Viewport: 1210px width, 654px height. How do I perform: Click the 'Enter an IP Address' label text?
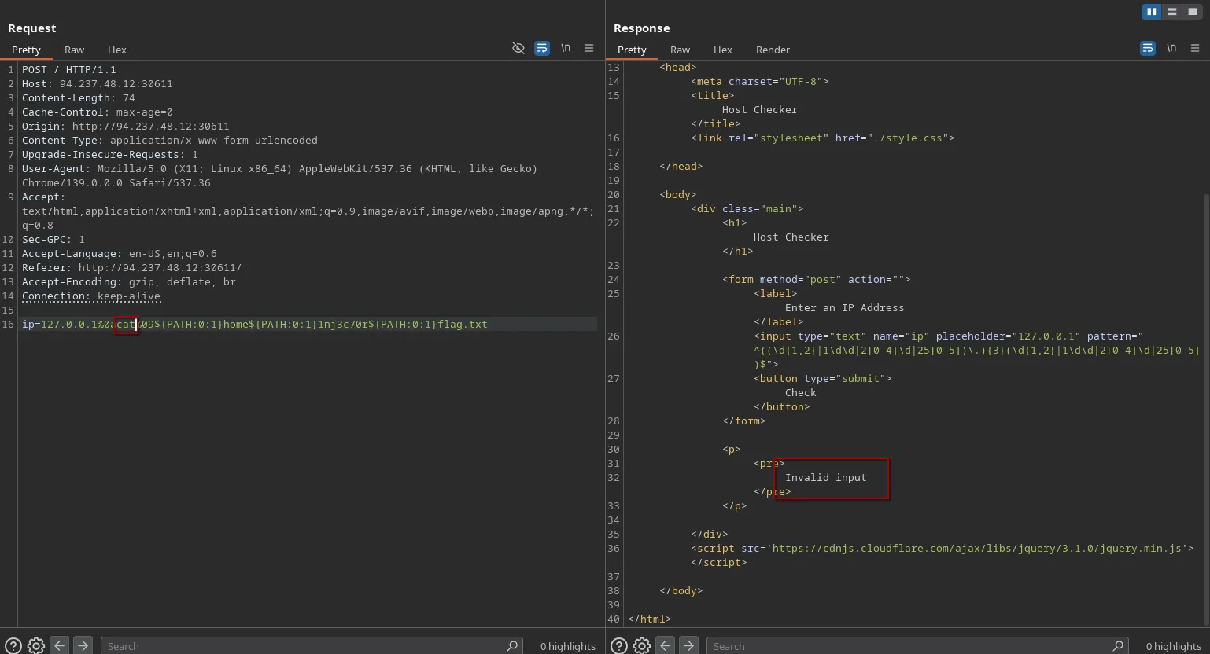[845, 307]
